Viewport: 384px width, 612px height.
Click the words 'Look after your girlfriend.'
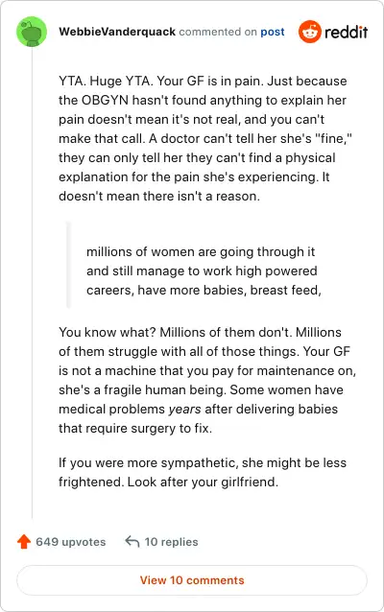click(203, 483)
